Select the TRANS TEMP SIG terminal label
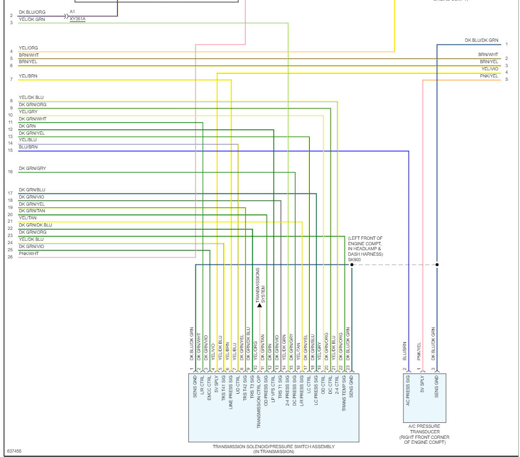Image resolution: width=520 pixels, height=457 pixels. pos(344,393)
